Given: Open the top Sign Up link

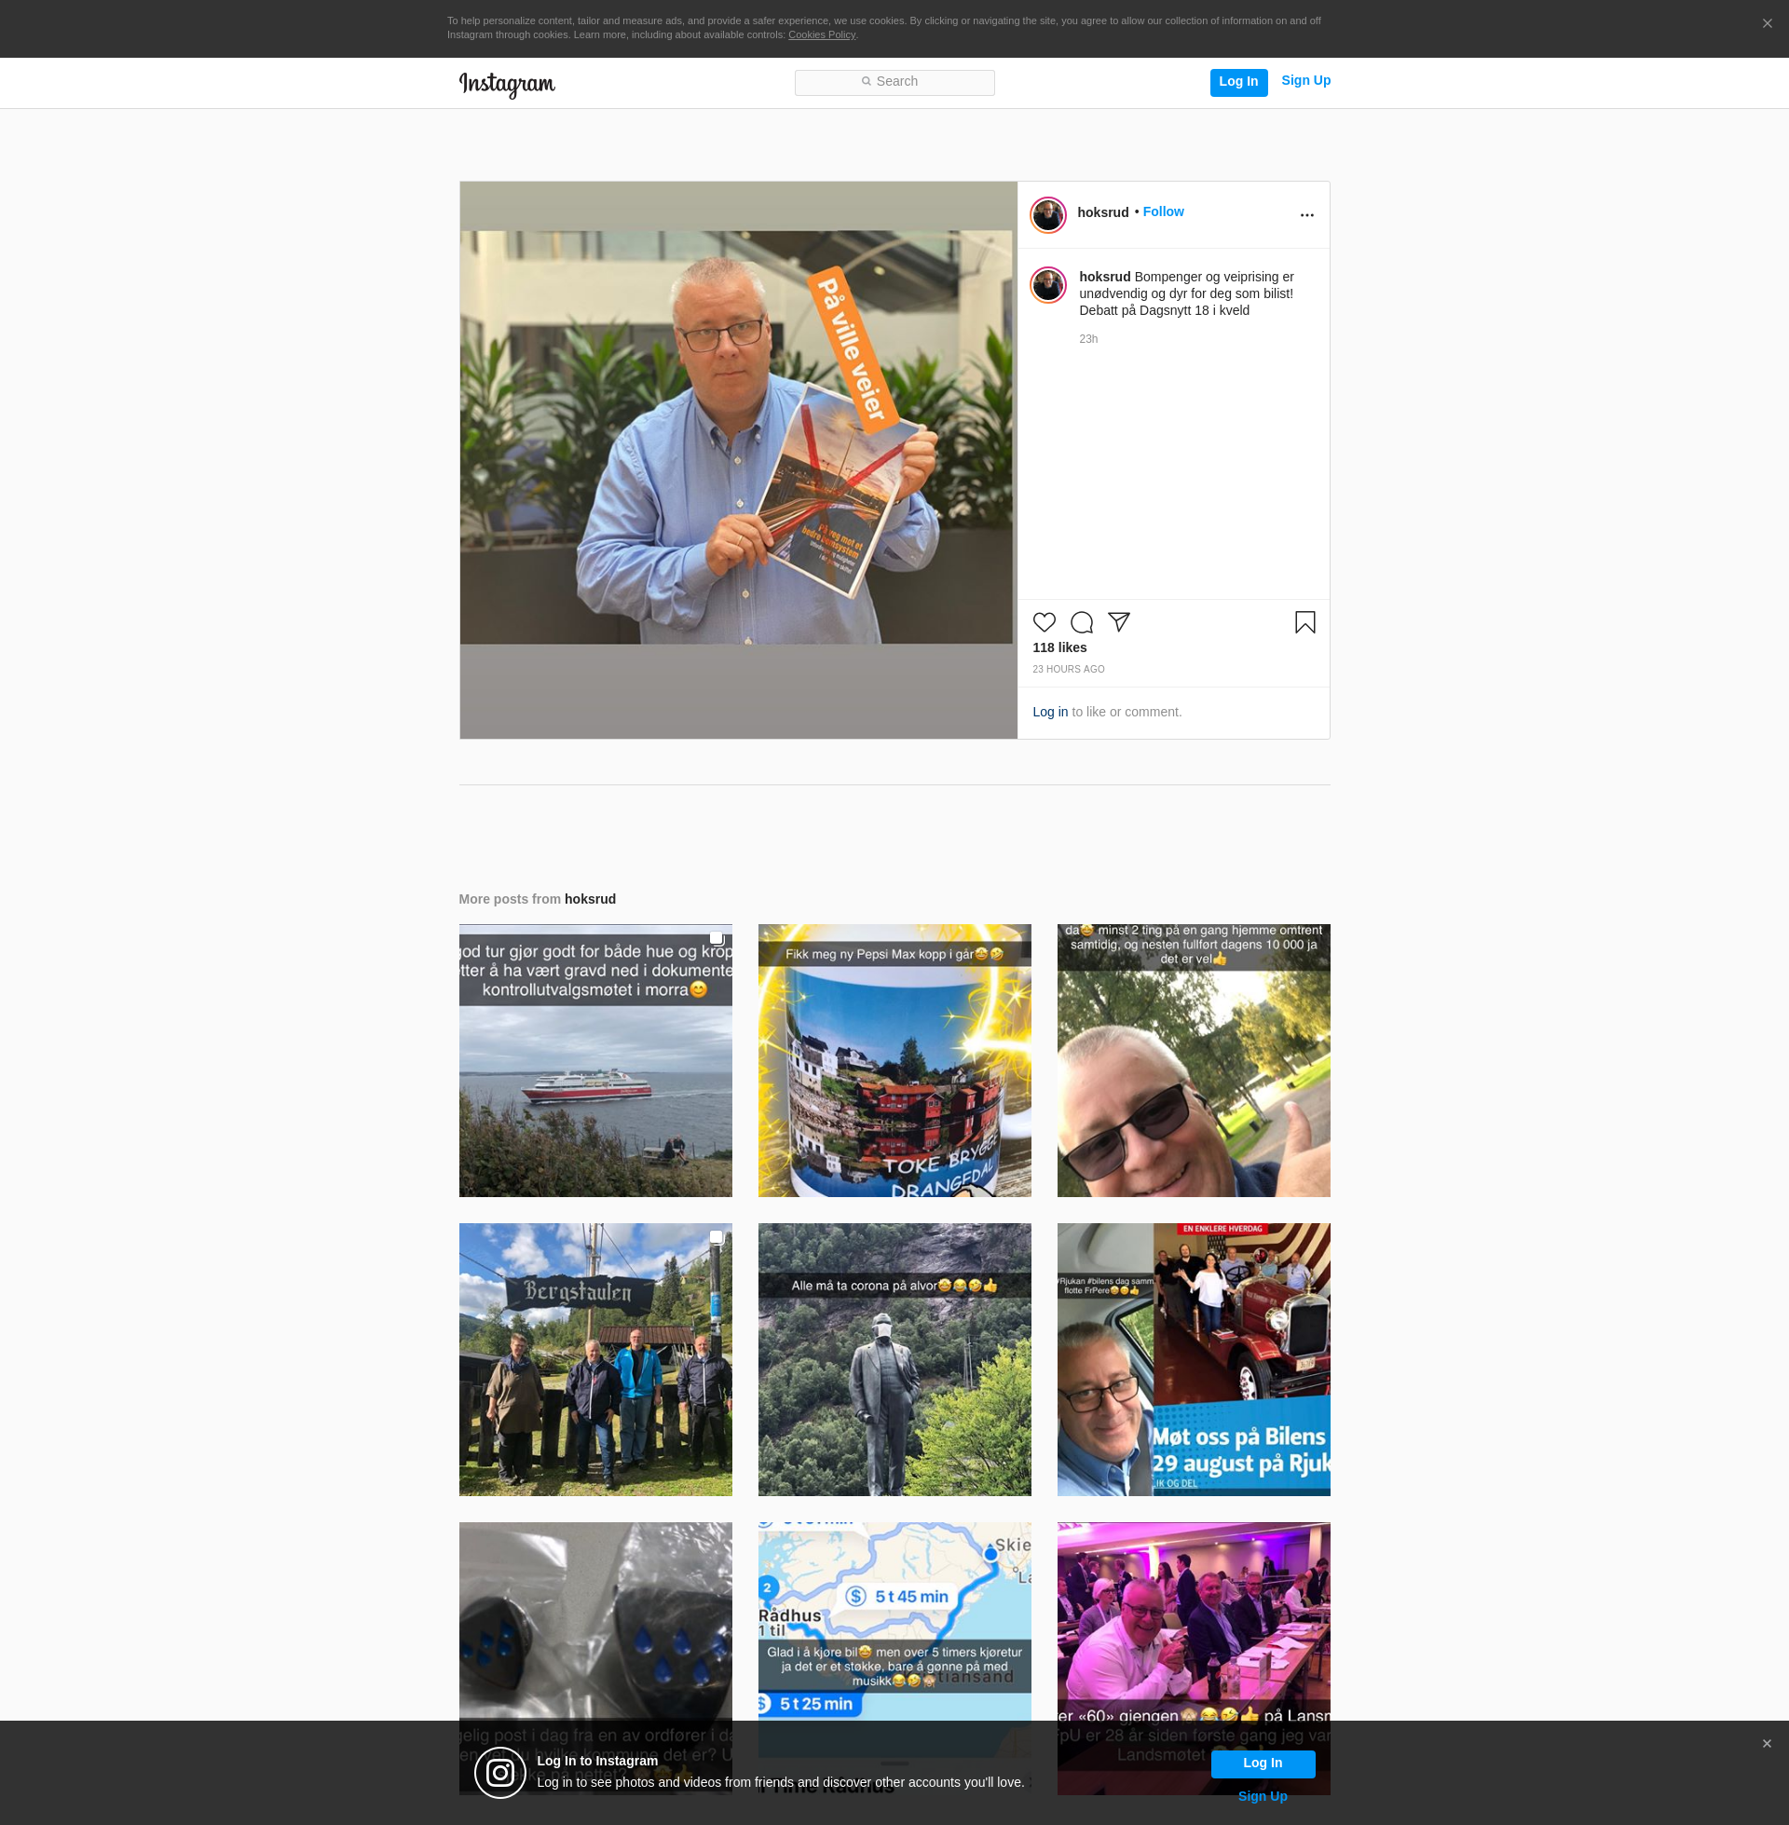Looking at the screenshot, I should [1305, 81].
